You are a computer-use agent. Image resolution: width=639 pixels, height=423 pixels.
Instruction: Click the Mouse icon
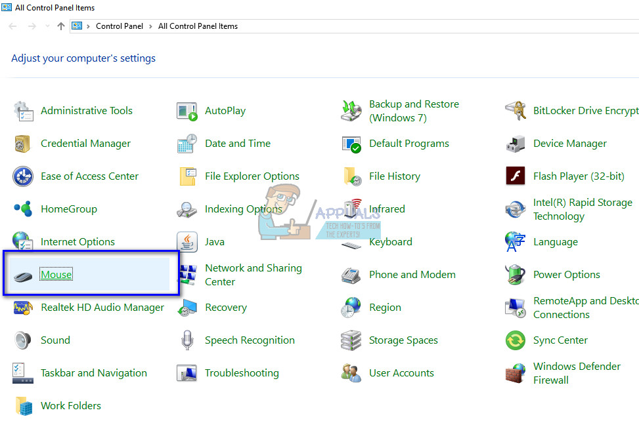coord(23,277)
